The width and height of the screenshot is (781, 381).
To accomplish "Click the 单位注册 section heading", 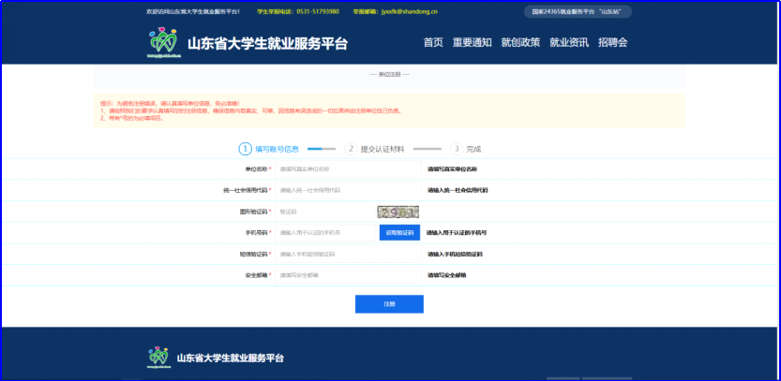I will pos(389,75).
